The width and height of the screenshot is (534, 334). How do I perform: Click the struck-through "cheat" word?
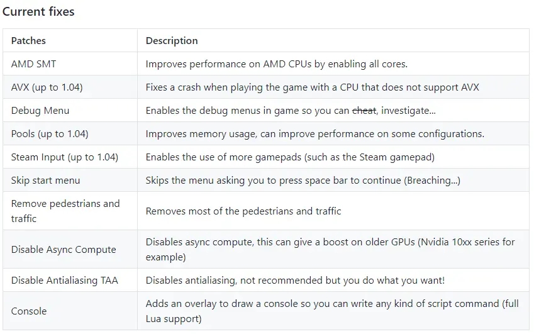click(364, 110)
